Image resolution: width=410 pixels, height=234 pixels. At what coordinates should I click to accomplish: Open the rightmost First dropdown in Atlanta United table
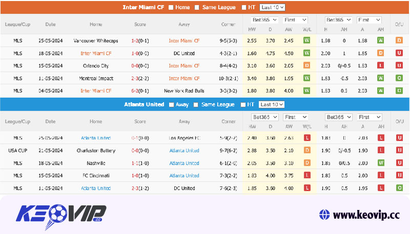pos(369,117)
